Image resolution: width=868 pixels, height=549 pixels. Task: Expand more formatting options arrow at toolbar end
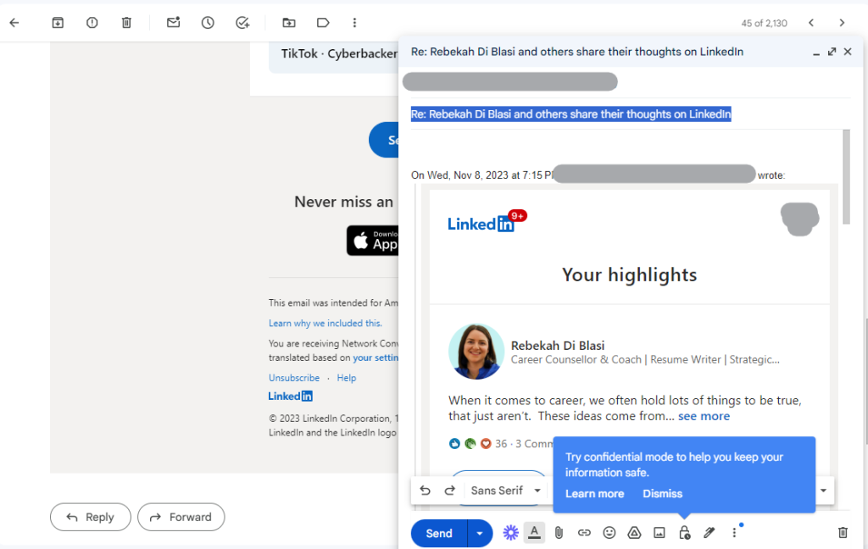(823, 491)
